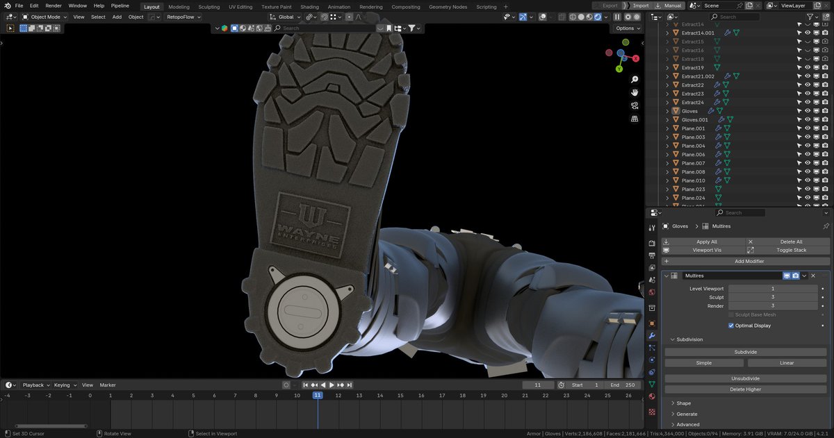Open the Render menu
This screenshot has width=834, height=438.
54,6
